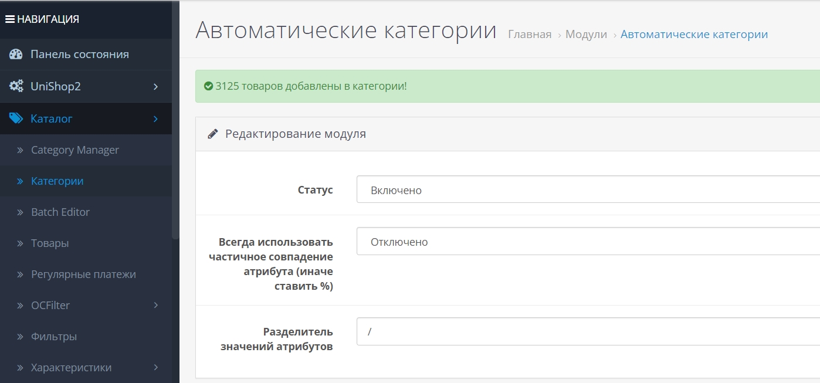Click double-arrow icon beside Batch Editor
The height and width of the screenshot is (383, 820).
(21, 212)
